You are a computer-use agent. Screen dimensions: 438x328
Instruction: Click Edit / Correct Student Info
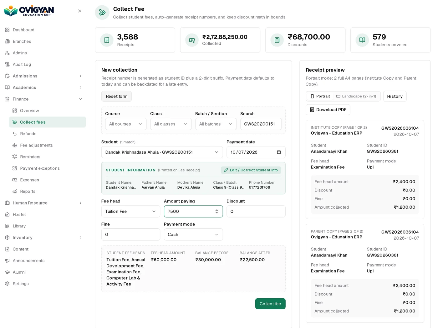click(x=251, y=170)
